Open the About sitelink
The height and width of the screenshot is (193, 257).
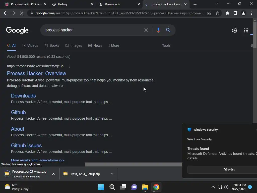click(x=18, y=129)
